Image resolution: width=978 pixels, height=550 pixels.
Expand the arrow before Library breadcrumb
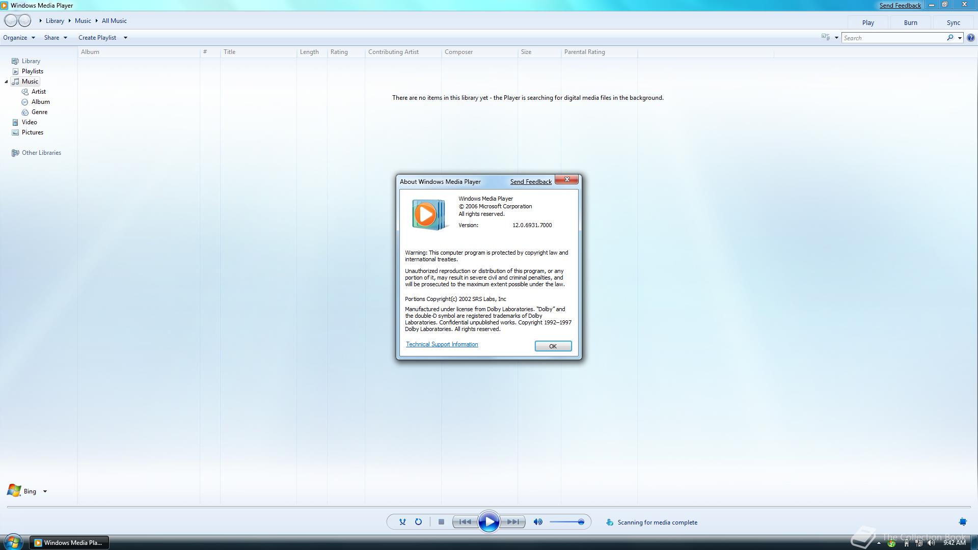[40, 21]
